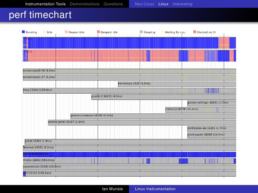This screenshot has width=258, height=193.
Task: Click the pale Idle legend swatch
Action: click(45, 32)
